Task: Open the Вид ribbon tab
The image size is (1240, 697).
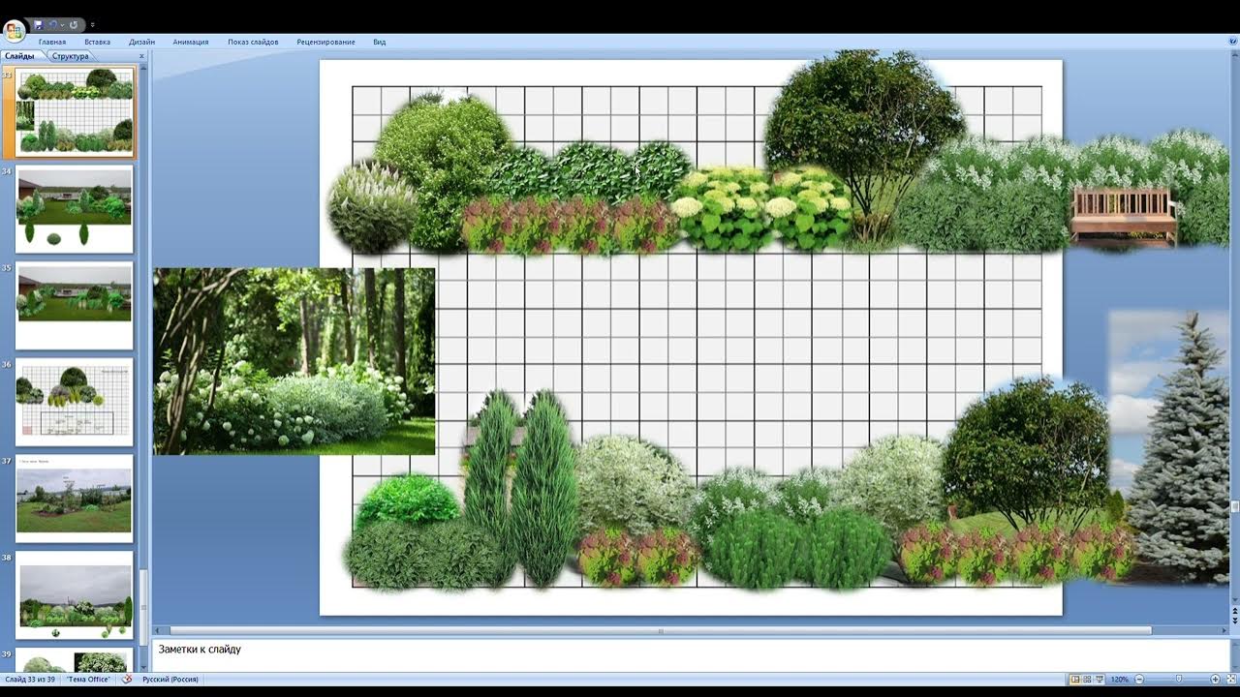Action: click(x=380, y=42)
